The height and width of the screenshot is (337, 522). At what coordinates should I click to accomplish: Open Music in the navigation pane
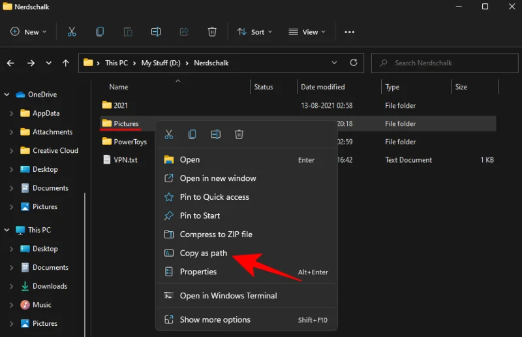[x=42, y=304]
